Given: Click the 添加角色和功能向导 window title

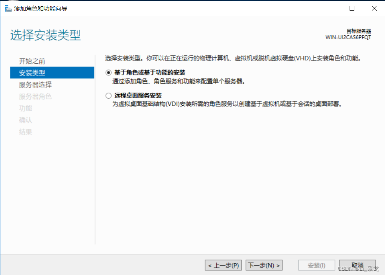Looking at the screenshot, I should [x=41, y=8].
